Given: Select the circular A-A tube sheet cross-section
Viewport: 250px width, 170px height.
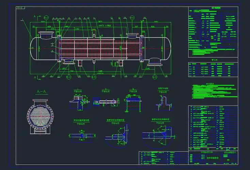Looking at the screenshot, I should tap(41, 116).
